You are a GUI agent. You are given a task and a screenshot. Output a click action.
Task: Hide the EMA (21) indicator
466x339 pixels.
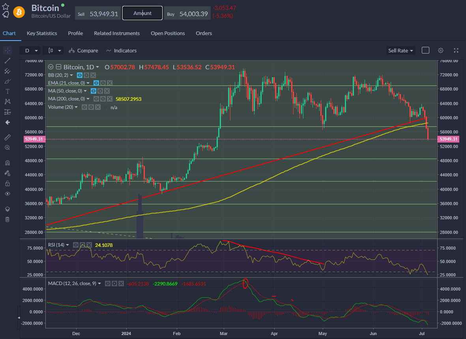pos(96,83)
